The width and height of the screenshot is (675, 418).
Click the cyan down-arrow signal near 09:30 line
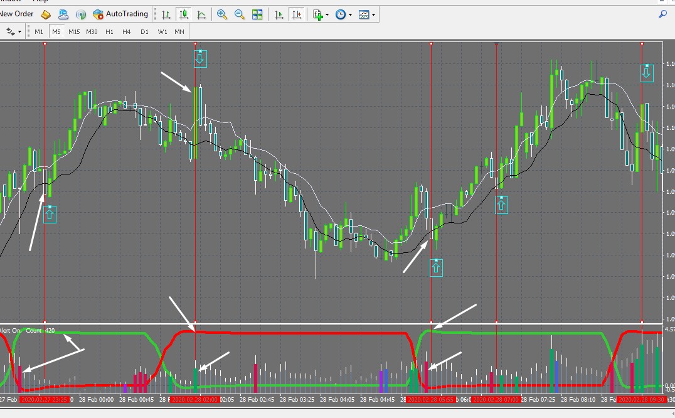click(647, 73)
